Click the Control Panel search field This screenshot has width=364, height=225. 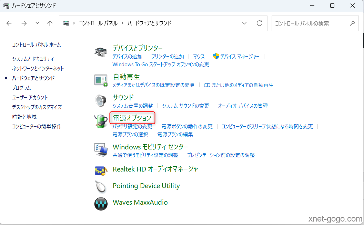tap(310, 23)
